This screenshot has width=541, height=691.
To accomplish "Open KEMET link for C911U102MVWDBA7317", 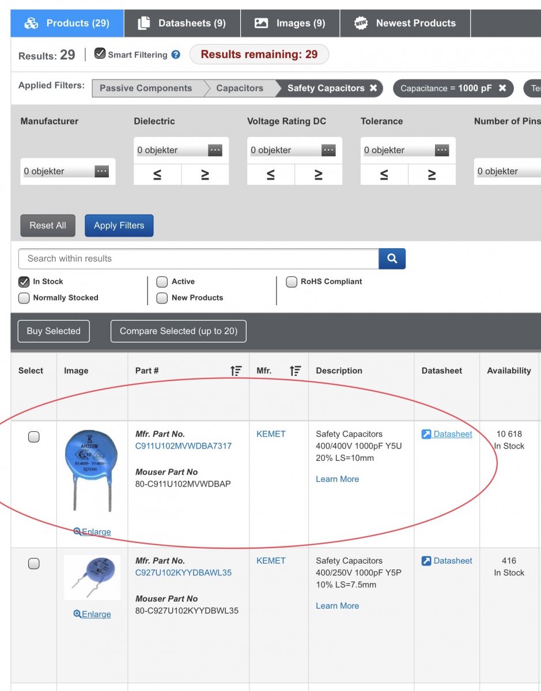I will 271,434.
